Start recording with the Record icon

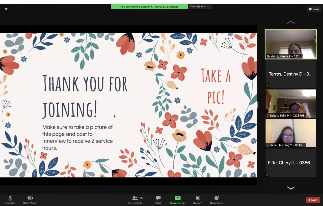(x=198, y=198)
